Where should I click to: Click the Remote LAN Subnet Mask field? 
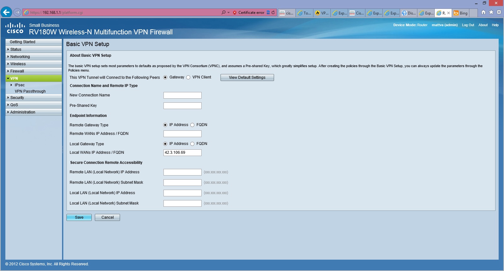(x=182, y=182)
